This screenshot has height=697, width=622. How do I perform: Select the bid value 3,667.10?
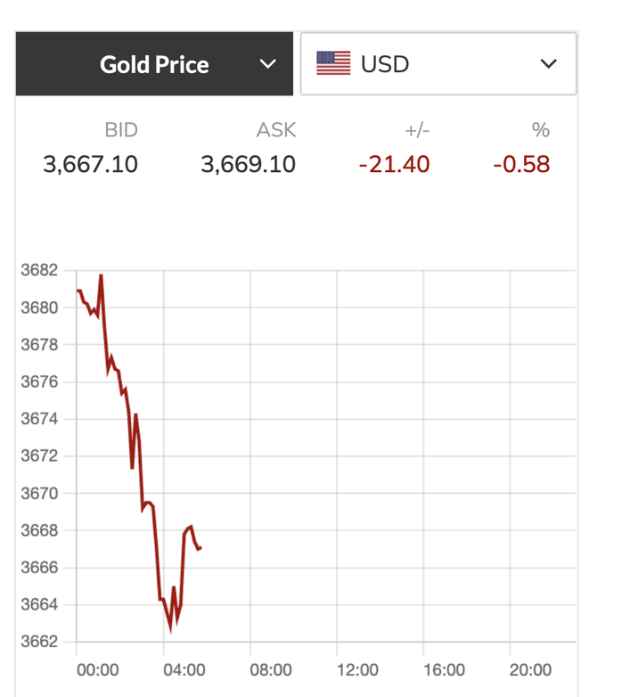[91, 164]
